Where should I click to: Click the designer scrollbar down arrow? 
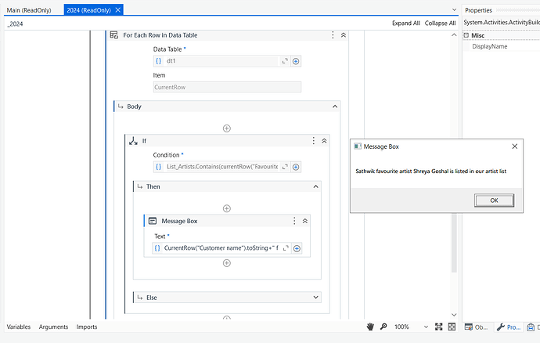(454, 315)
